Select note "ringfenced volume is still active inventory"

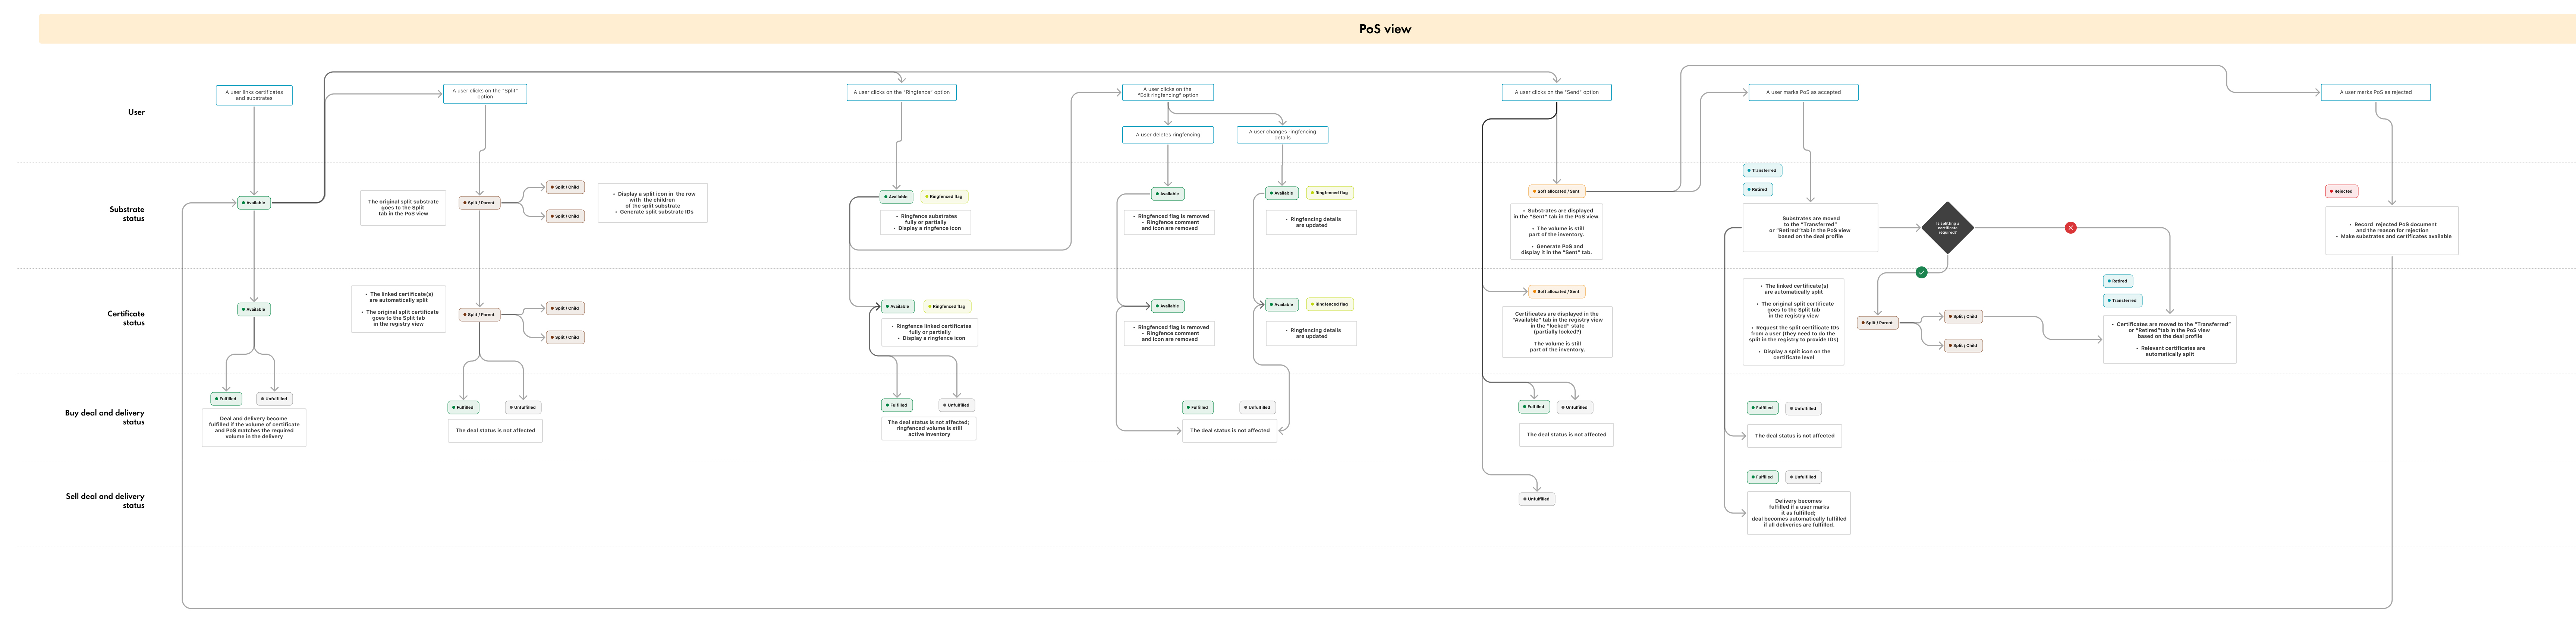(x=929, y=428)
